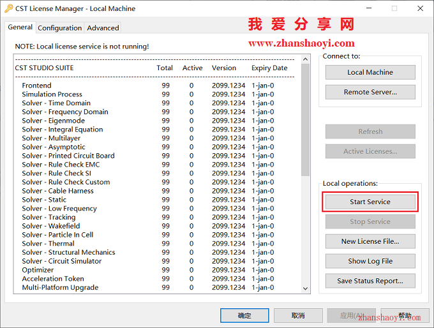434x328 pixels.
Task: Click the CST STUDIO SUITE header
Action: click(44, 68)
